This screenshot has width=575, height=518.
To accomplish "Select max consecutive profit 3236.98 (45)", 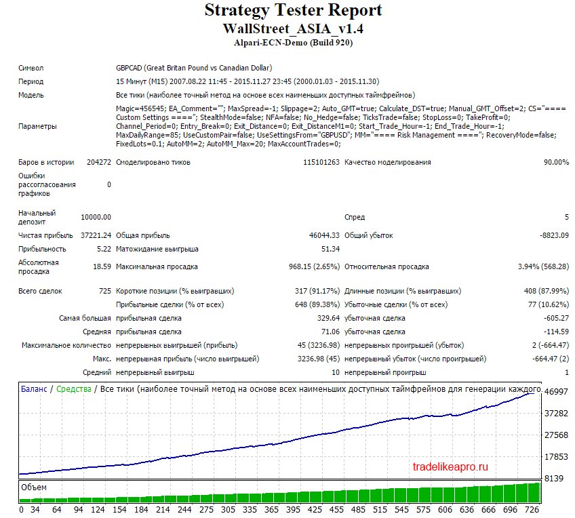I will coord(319,359).
